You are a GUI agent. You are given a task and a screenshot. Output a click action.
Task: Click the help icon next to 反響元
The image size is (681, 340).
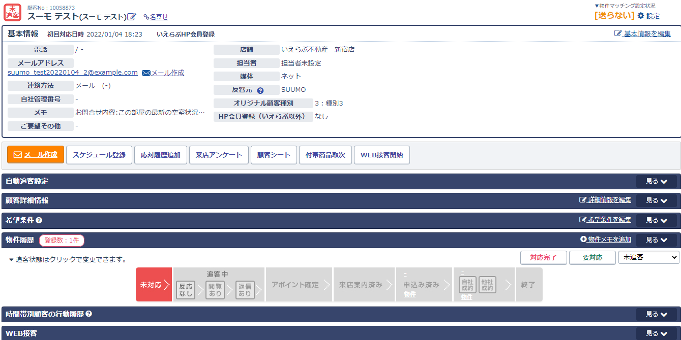click(260, 90)
